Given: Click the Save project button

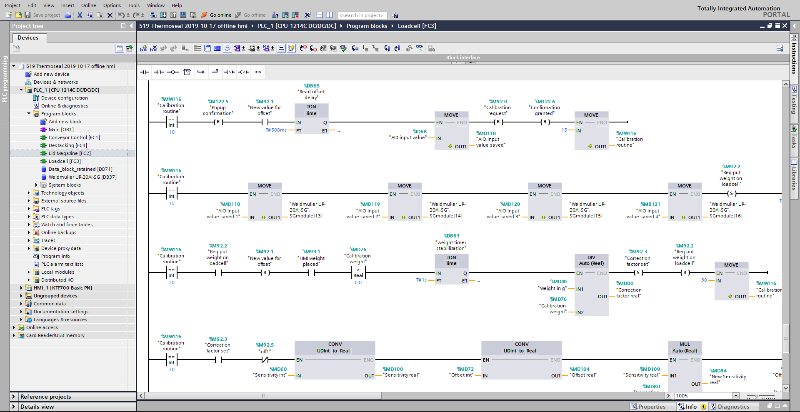Looking at the screenshot, I should 42,15.
